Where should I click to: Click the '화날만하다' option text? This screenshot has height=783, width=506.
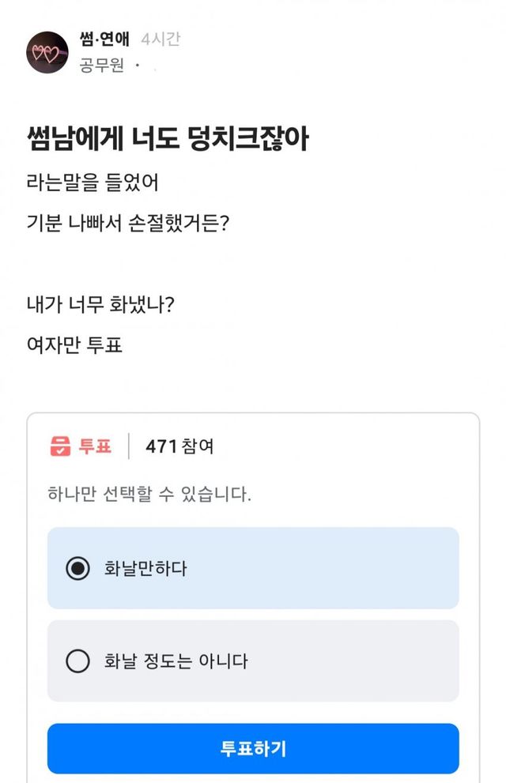point(145,568)
